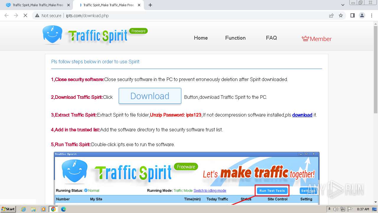Click the Traffic Spirit mascot logo
The image size is (378, 213).
coord(52,35)
